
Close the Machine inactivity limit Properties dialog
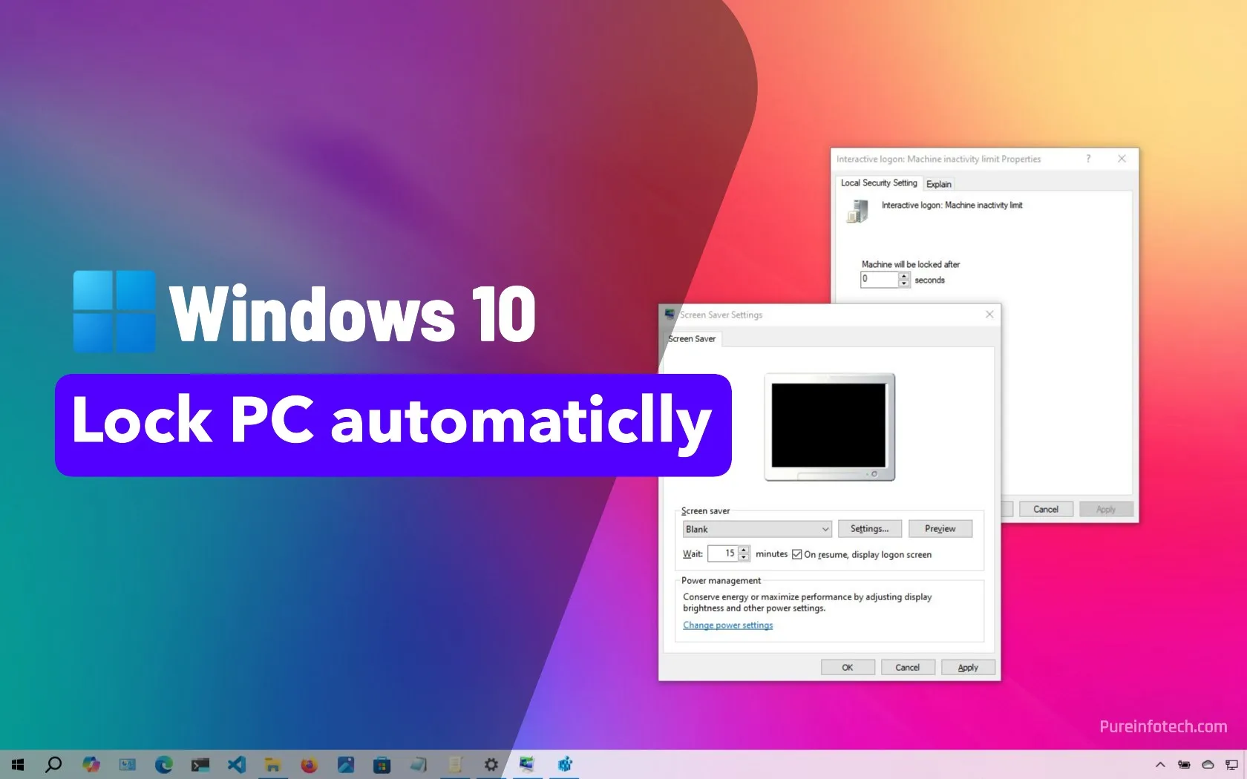click(x=1122, y=159)
